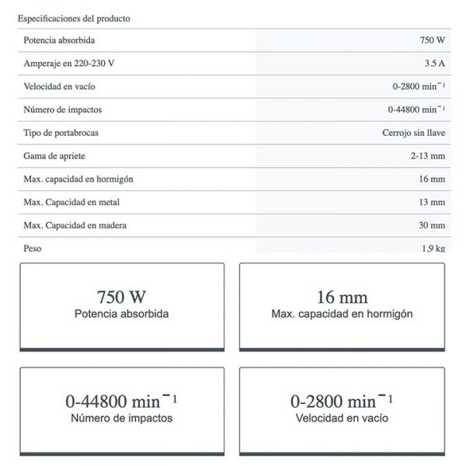Open the 16 mm concrete capacity card
The width and height of the screenshot is (466, 466).
point(342,306)
